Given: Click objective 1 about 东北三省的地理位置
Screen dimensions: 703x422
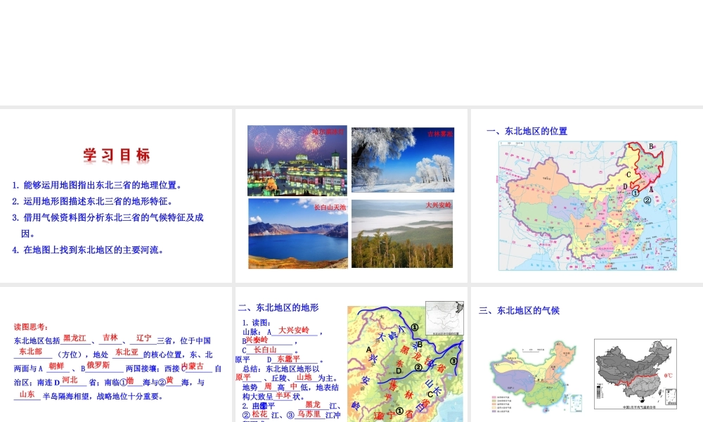Looking at the screenshot, I should coord(97,185).
